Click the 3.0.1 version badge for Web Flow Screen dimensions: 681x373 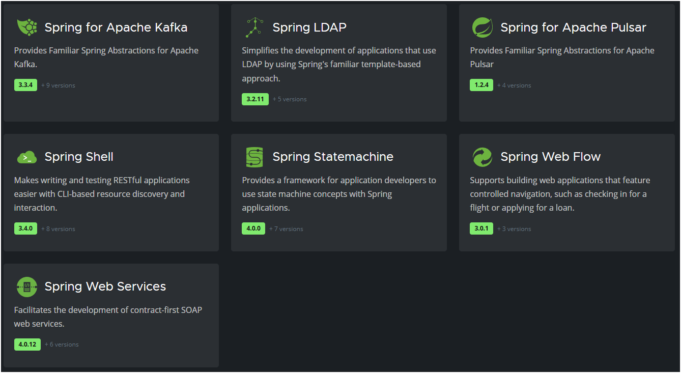pyautogui.click(x=481, y=228)
